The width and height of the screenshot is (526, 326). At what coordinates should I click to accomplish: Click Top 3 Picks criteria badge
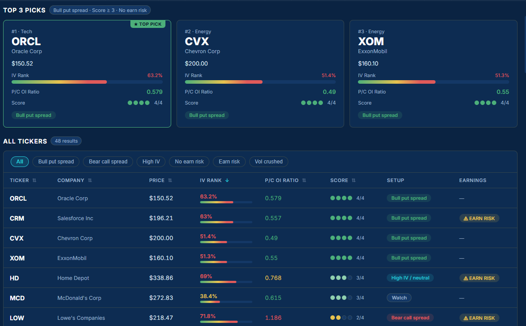pos(100,10)
